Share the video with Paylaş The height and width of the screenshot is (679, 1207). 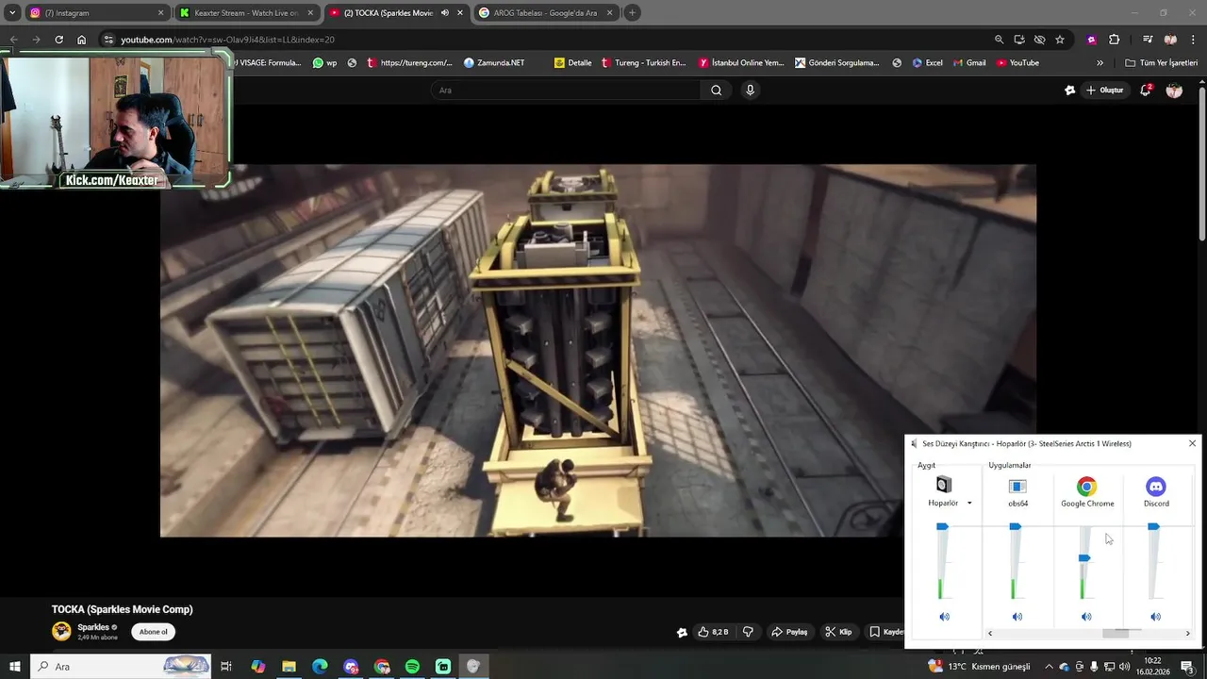[x=789, y=632]
